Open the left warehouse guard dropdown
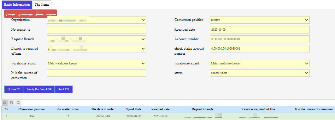Image resolution: width=335 pixels, height=120 pixels. coord(96,63)
